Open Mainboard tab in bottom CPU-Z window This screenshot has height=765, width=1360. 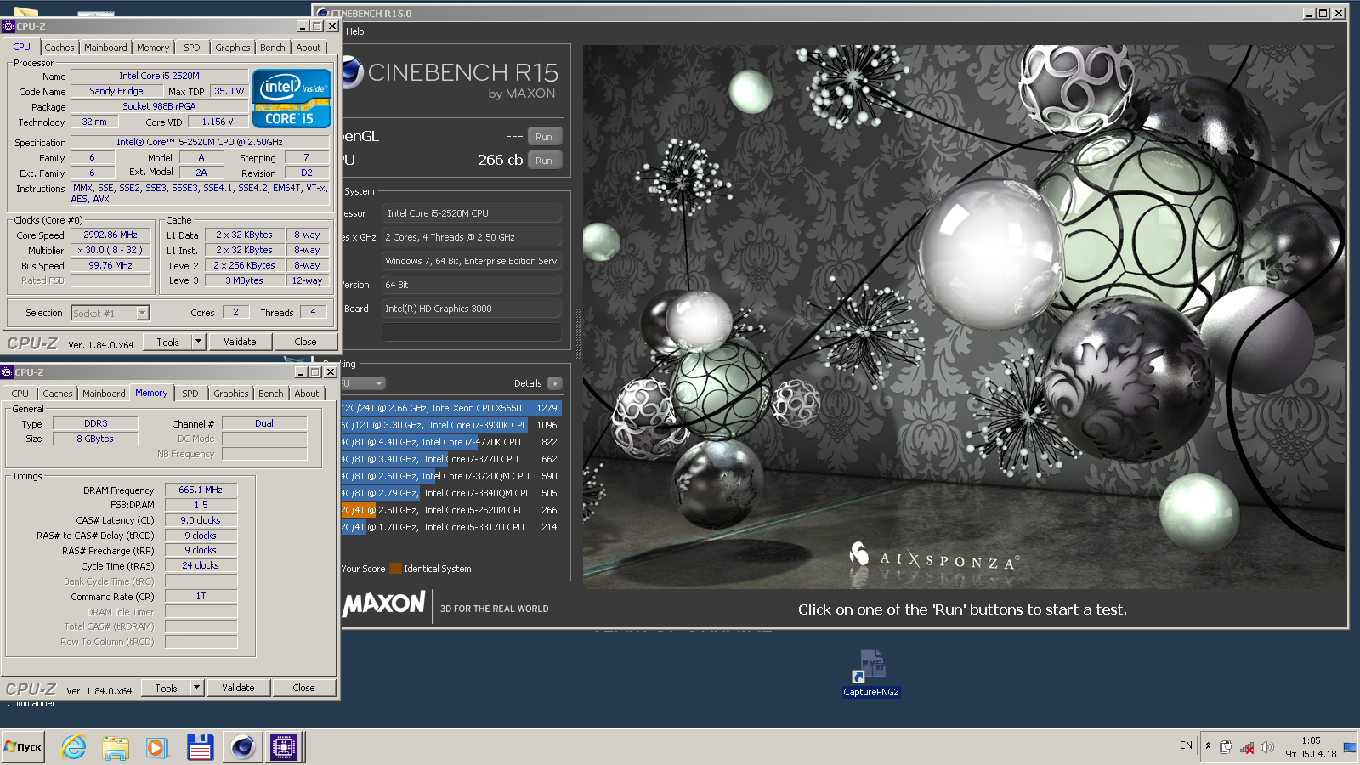(104, 394)
